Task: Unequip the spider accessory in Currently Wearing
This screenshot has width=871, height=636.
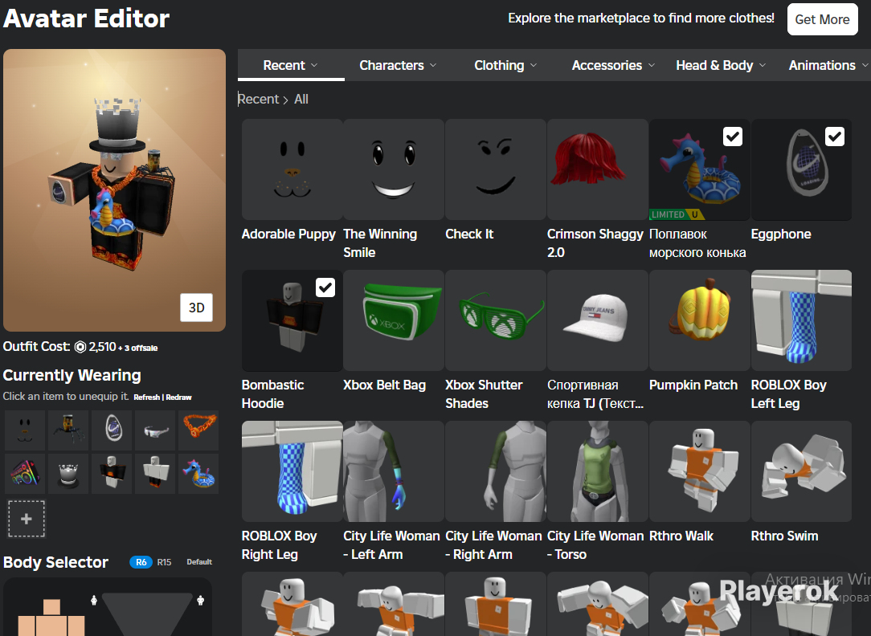Action: pos(68,430)
